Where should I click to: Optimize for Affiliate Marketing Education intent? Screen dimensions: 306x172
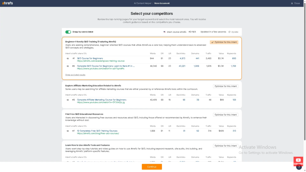[226, 86]
